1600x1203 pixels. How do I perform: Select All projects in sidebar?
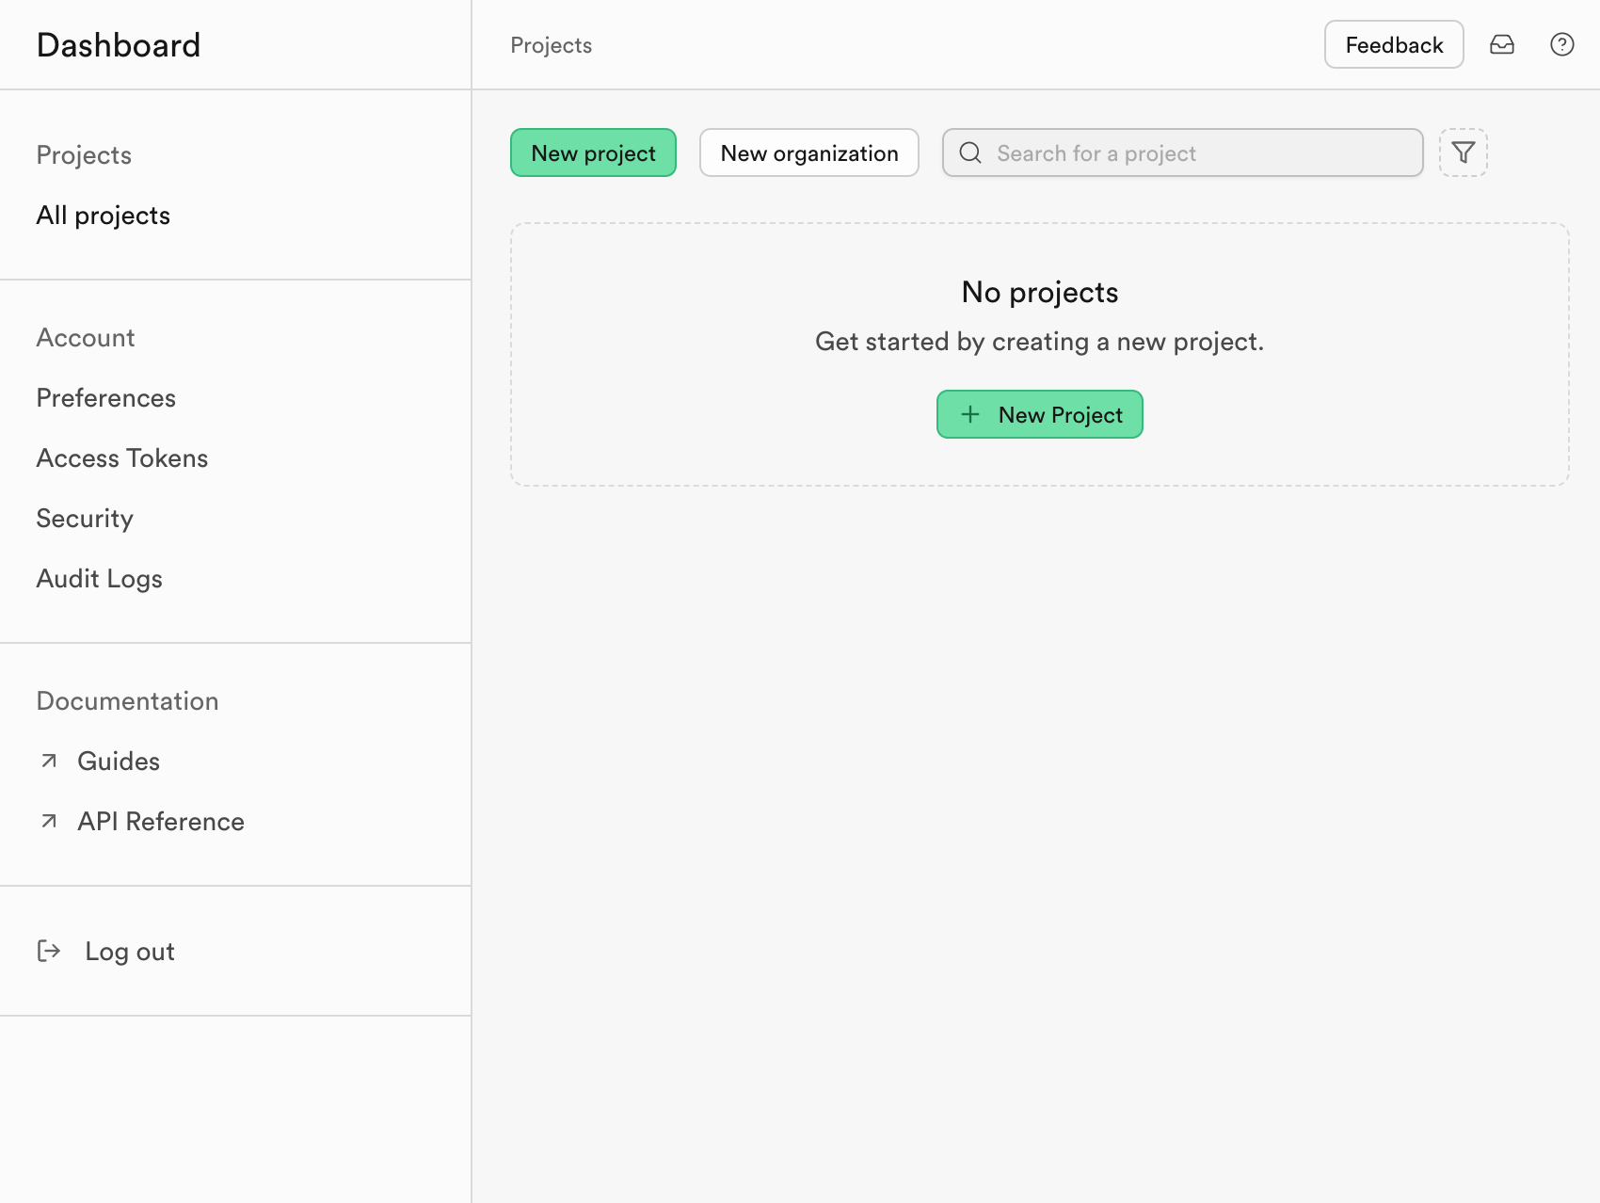click(104, 216)
